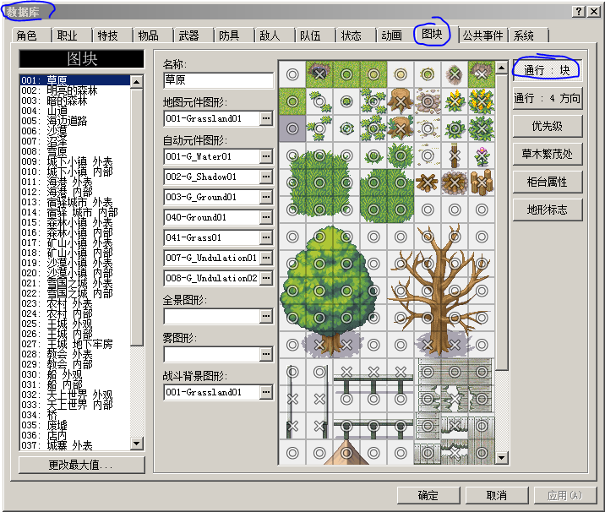Browse autotile graphic 001-G_Water01
This screenshot has height=512, width=605.
coord(266,156)
